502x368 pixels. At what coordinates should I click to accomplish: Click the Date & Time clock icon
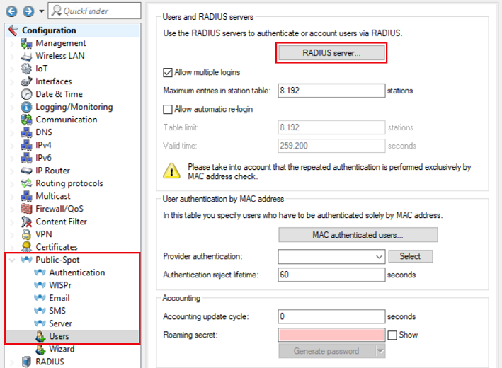click(x=26, y=94)
